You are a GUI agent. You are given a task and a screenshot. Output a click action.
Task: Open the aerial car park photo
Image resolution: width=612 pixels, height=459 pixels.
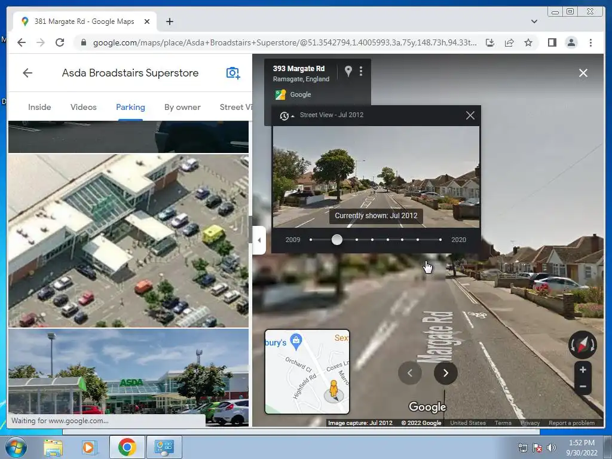[x=128, y=240]
